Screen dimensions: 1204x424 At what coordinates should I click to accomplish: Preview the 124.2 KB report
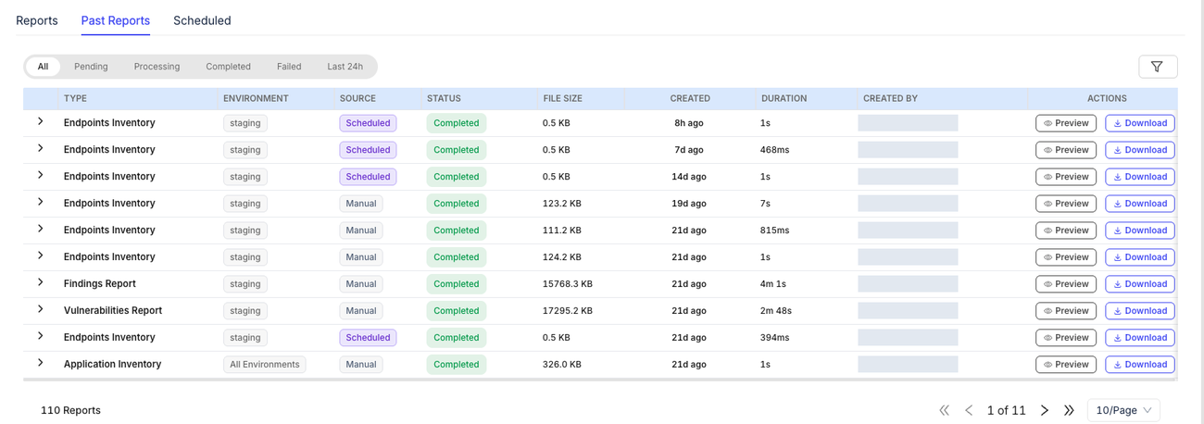coord(1066,257)
